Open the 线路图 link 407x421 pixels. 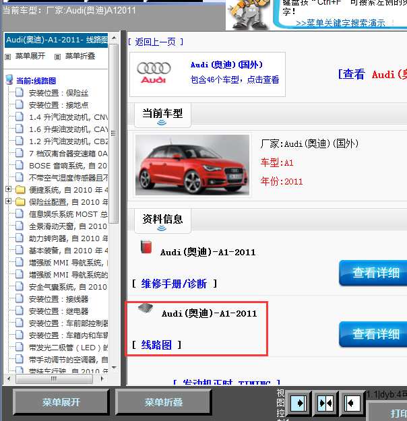coord(156,345)
